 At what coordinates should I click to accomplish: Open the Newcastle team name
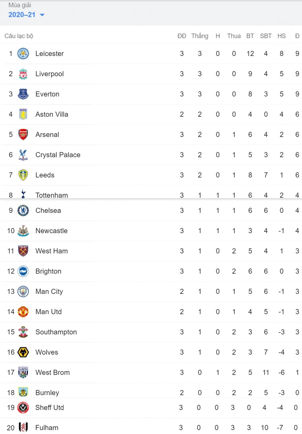pos(52,231)
